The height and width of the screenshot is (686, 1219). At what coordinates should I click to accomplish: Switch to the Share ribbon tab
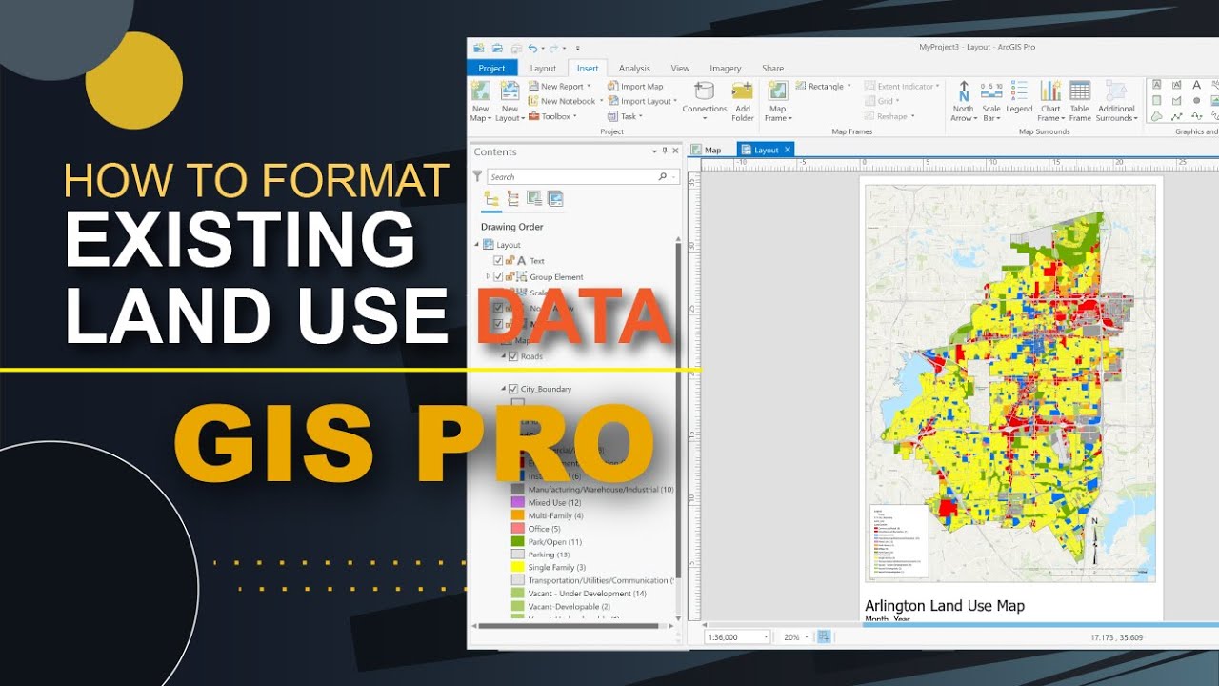[x=772, y=69]
